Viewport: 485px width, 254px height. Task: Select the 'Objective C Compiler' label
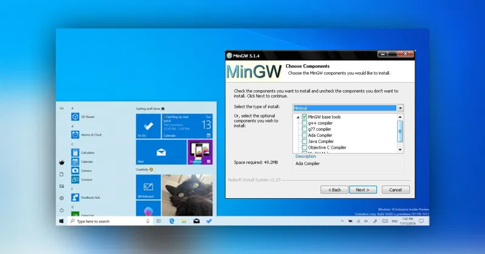click(327, 147)
